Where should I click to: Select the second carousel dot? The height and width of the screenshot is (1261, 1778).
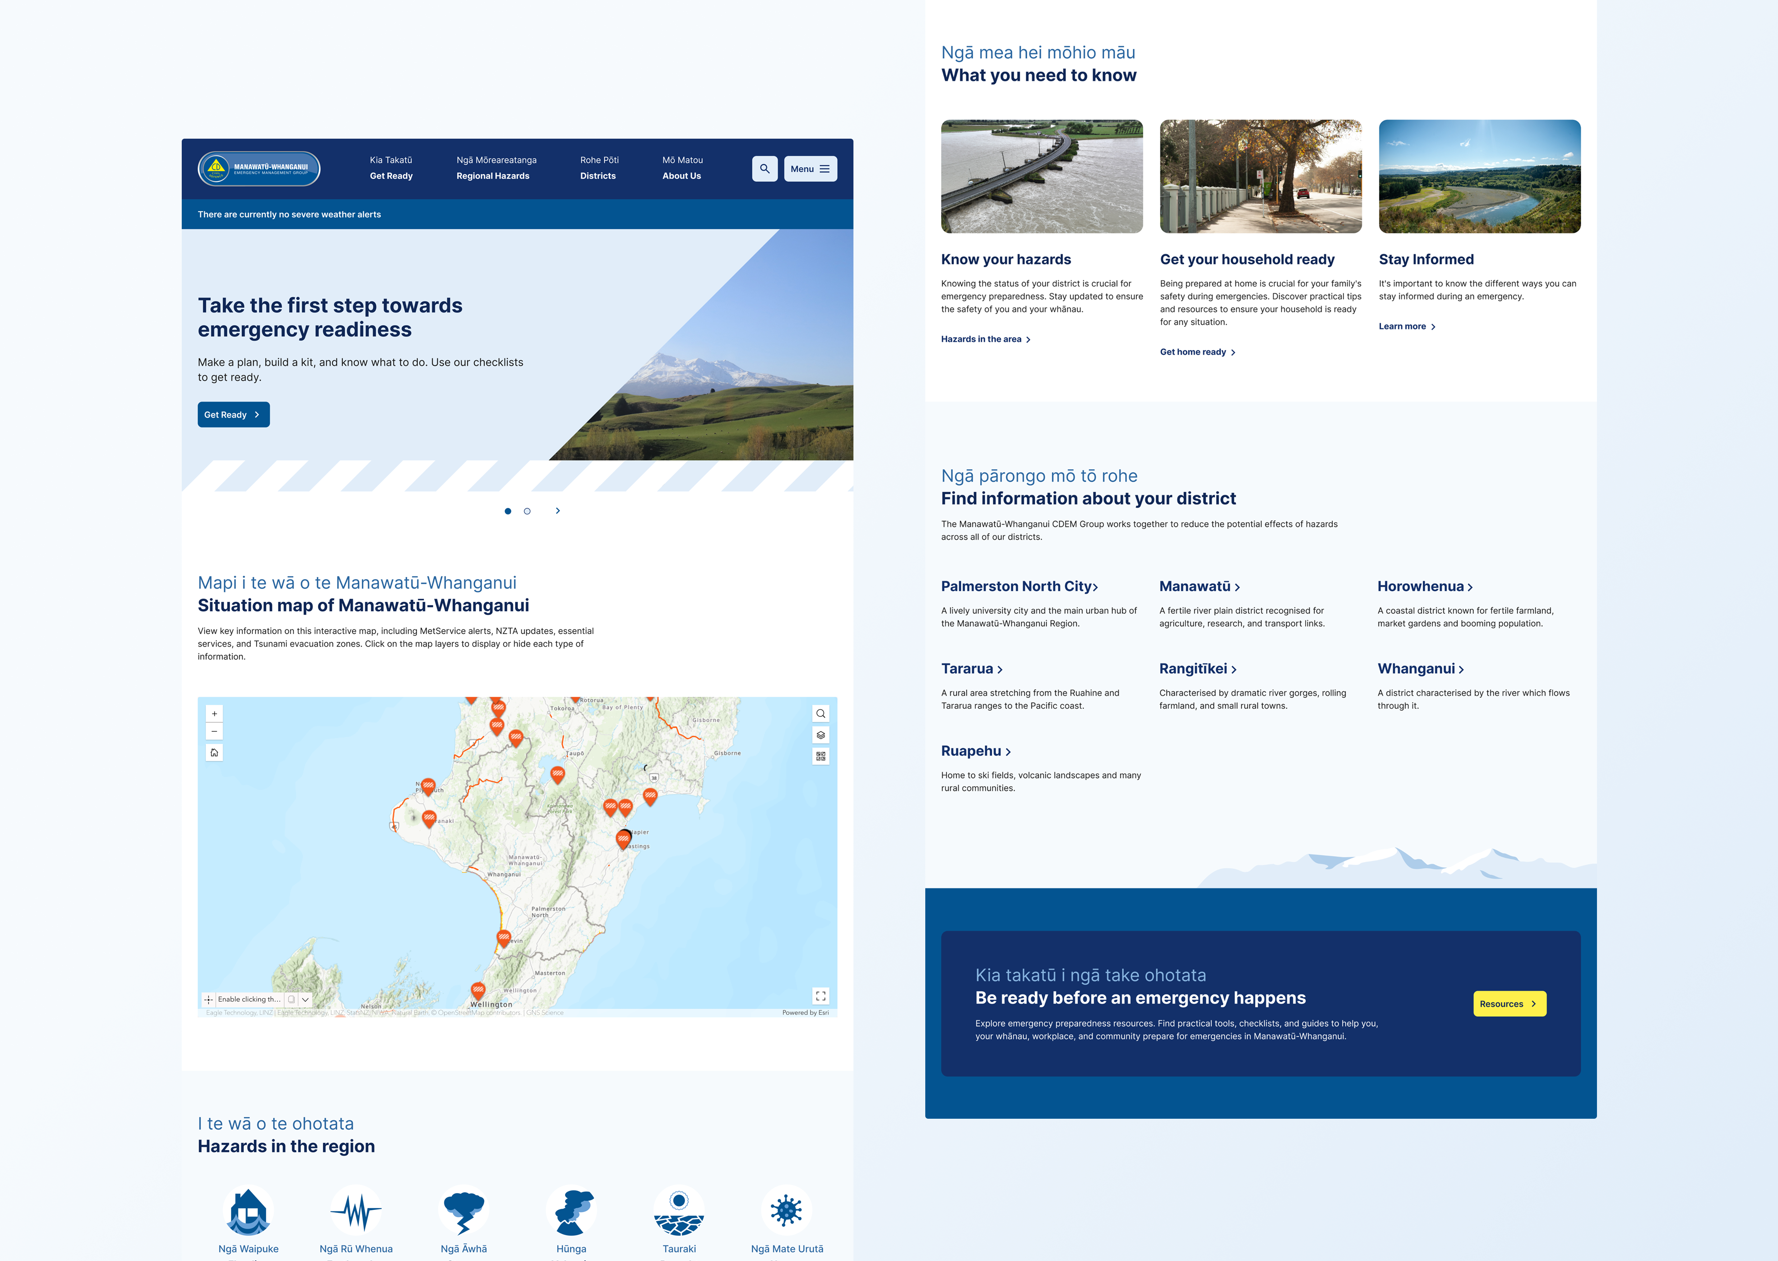click(x=527, y=511)
